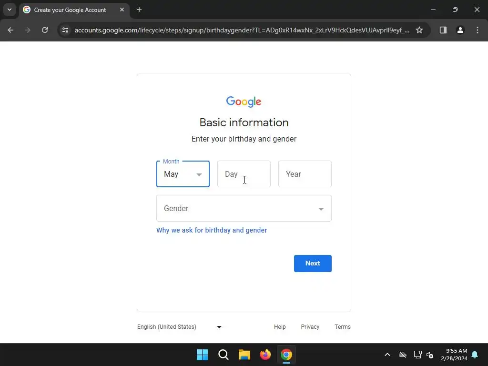This screenshot has height=366, width=488.
Task: Open the Windows Start menu
Action: click(202, 355)
